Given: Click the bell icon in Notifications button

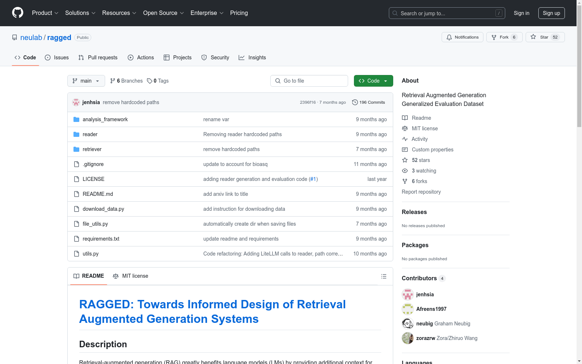Looking at the screenshot, I should [449, 37].
